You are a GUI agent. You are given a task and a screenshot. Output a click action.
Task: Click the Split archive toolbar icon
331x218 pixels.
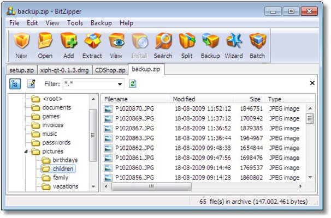coord(187,45)
